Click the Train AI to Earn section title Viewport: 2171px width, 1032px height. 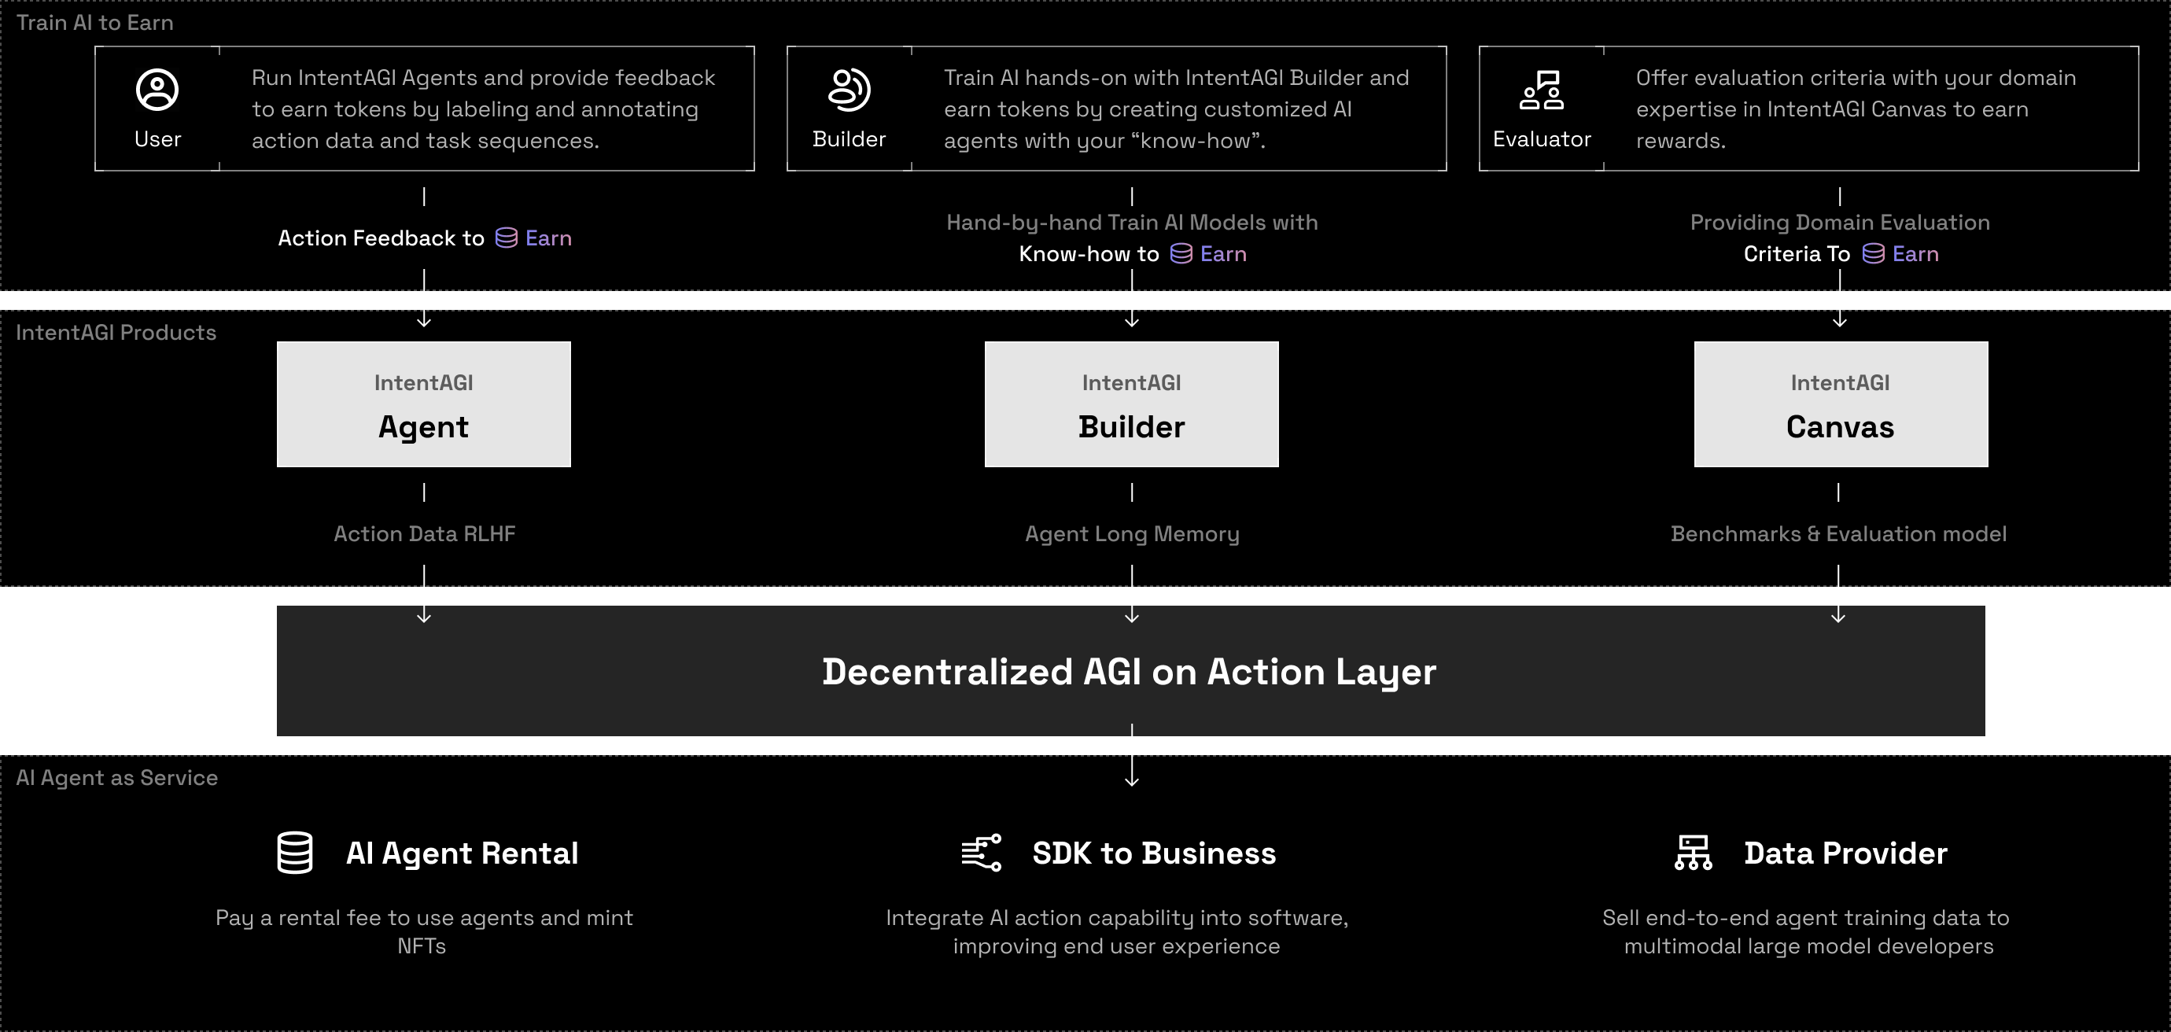click(x=94, y=23)
